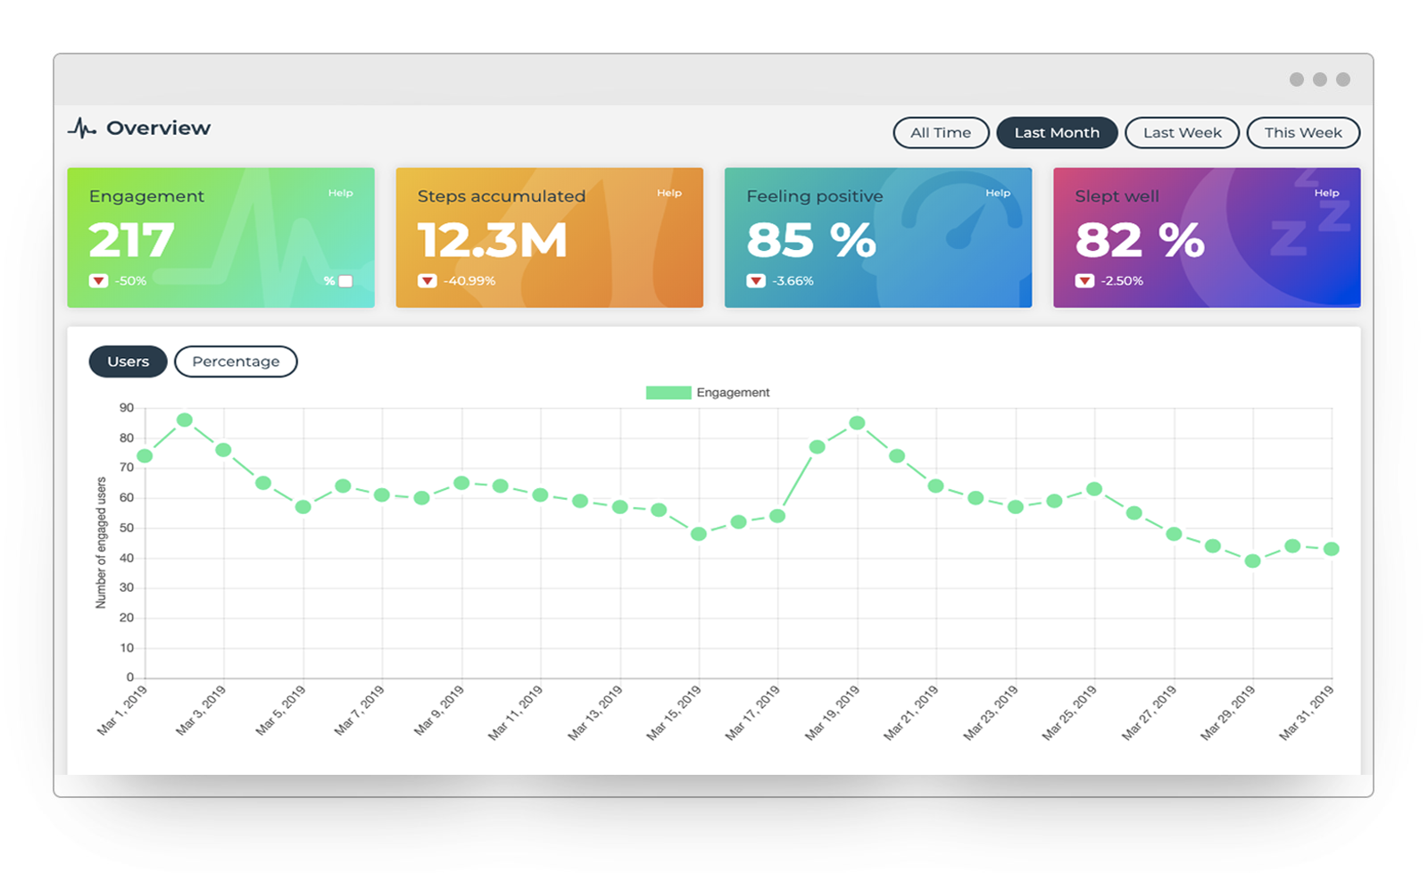Image resolution: width=1428 pixels, height=873 pixels.
Task: Select the Users view toggle above the chart
Action: (128, 362)
